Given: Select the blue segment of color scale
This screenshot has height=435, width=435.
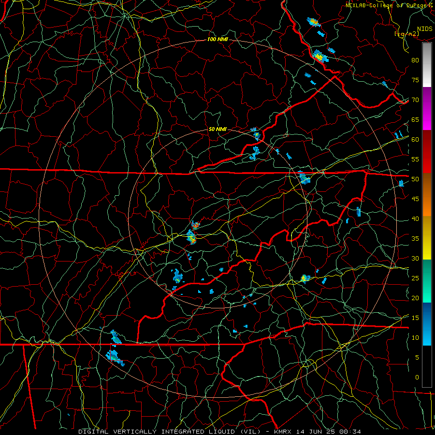Looking at the screenshot, I should click(x=427, y=324).
